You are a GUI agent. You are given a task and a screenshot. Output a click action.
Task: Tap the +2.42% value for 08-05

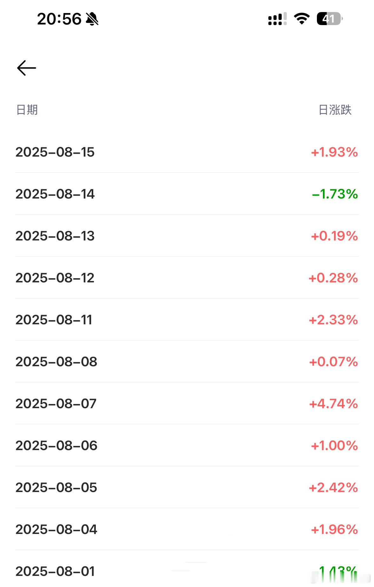click(x=333, y=488)
